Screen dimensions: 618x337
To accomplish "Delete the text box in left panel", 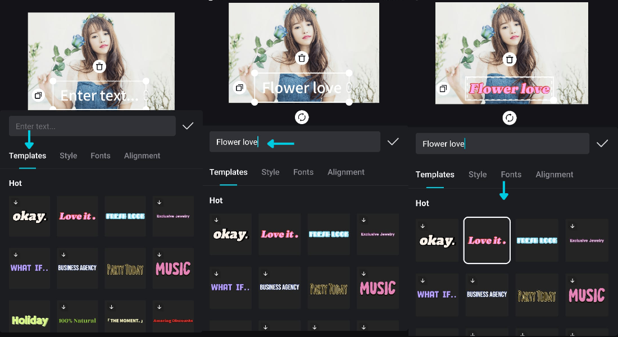I will click(99, 67).
